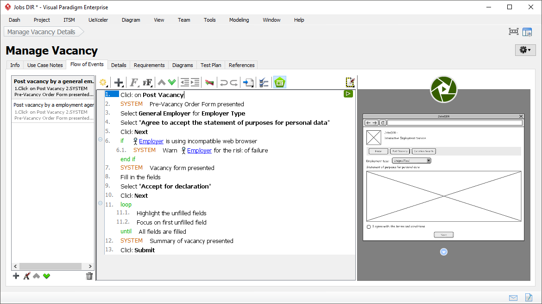This screenshot has width=542, height=304.
Task: Move flow up with gray arrow at bottom
Action: [x=36, y=276]
